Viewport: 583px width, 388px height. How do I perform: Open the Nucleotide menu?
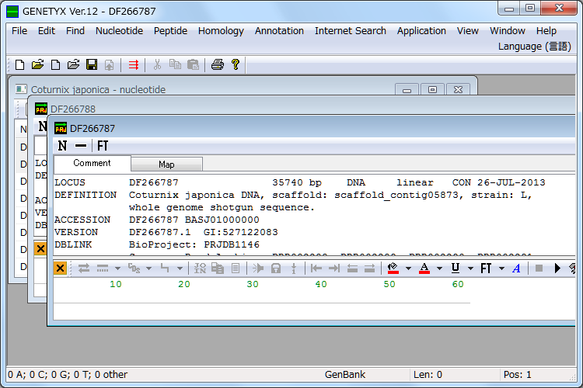[120, 31]
